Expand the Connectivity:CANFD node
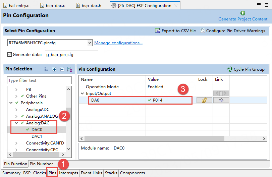The image size is (272, 177). (x=16, y=143)
